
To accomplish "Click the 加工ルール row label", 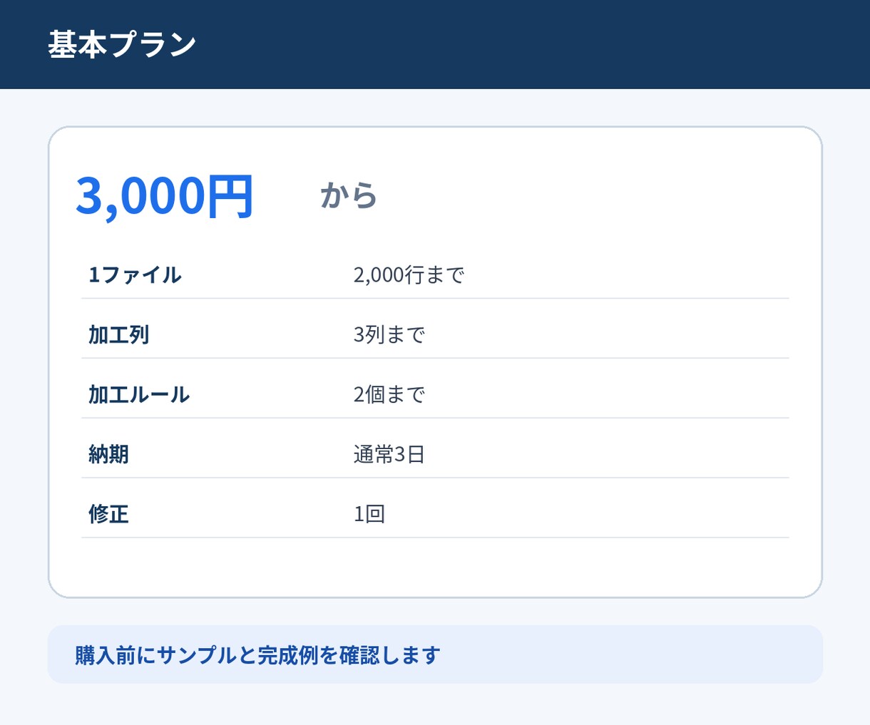I will click(139, 395).
